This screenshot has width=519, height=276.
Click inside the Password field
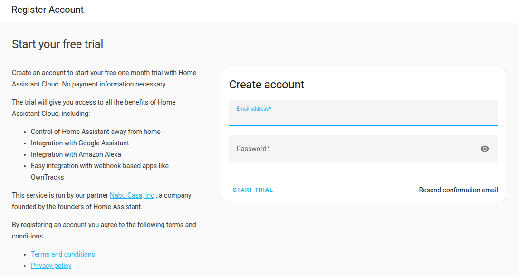coord(333,149)
